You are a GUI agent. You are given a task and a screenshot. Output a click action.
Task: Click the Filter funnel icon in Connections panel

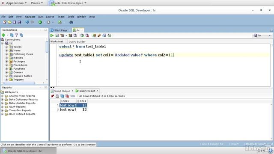click(17, 35)
